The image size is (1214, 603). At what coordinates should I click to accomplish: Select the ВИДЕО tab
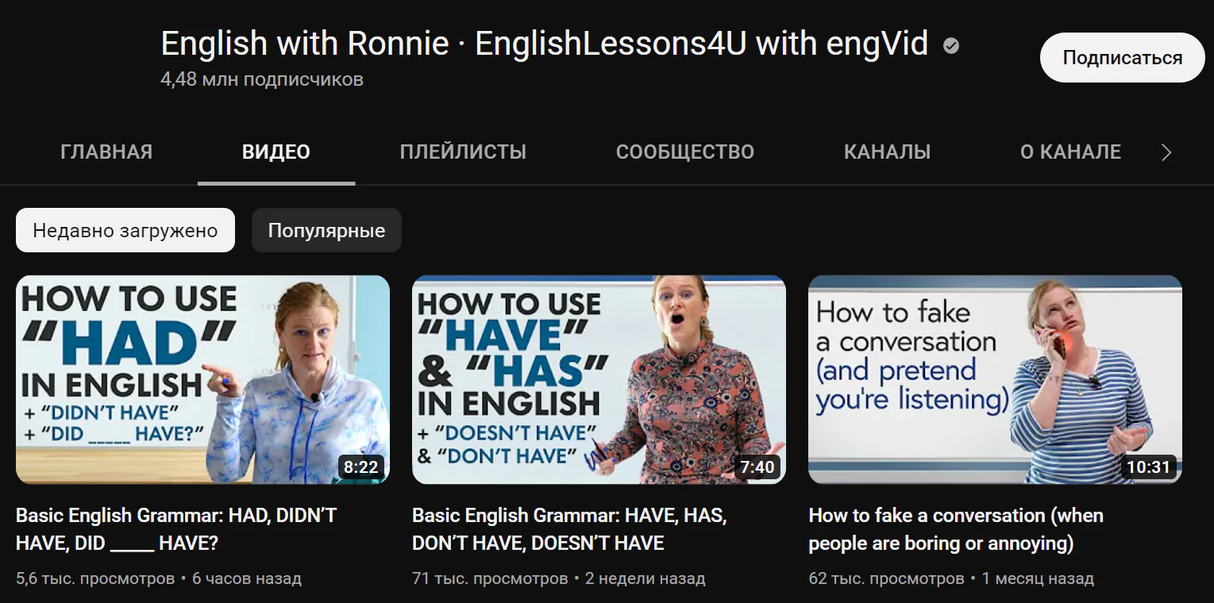tap(276, 152)
